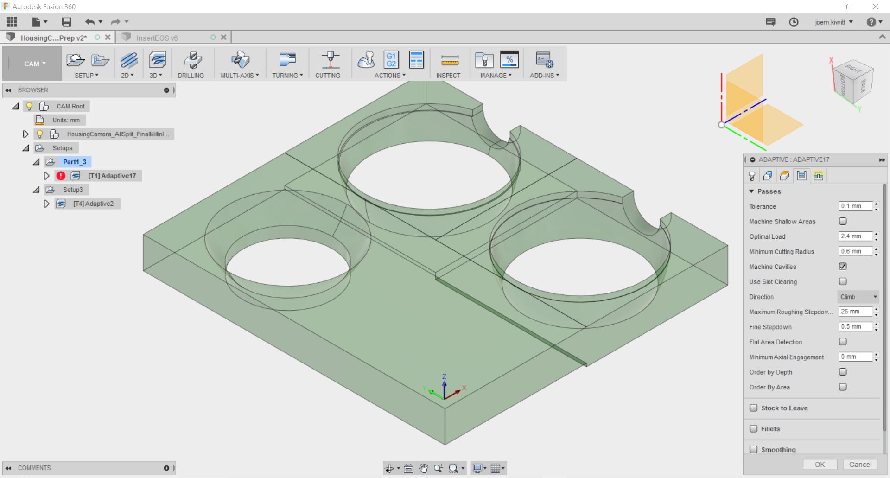Open the Geometry tab in Adaptive panel
This screenshot has height=478, width=890.
768,176
